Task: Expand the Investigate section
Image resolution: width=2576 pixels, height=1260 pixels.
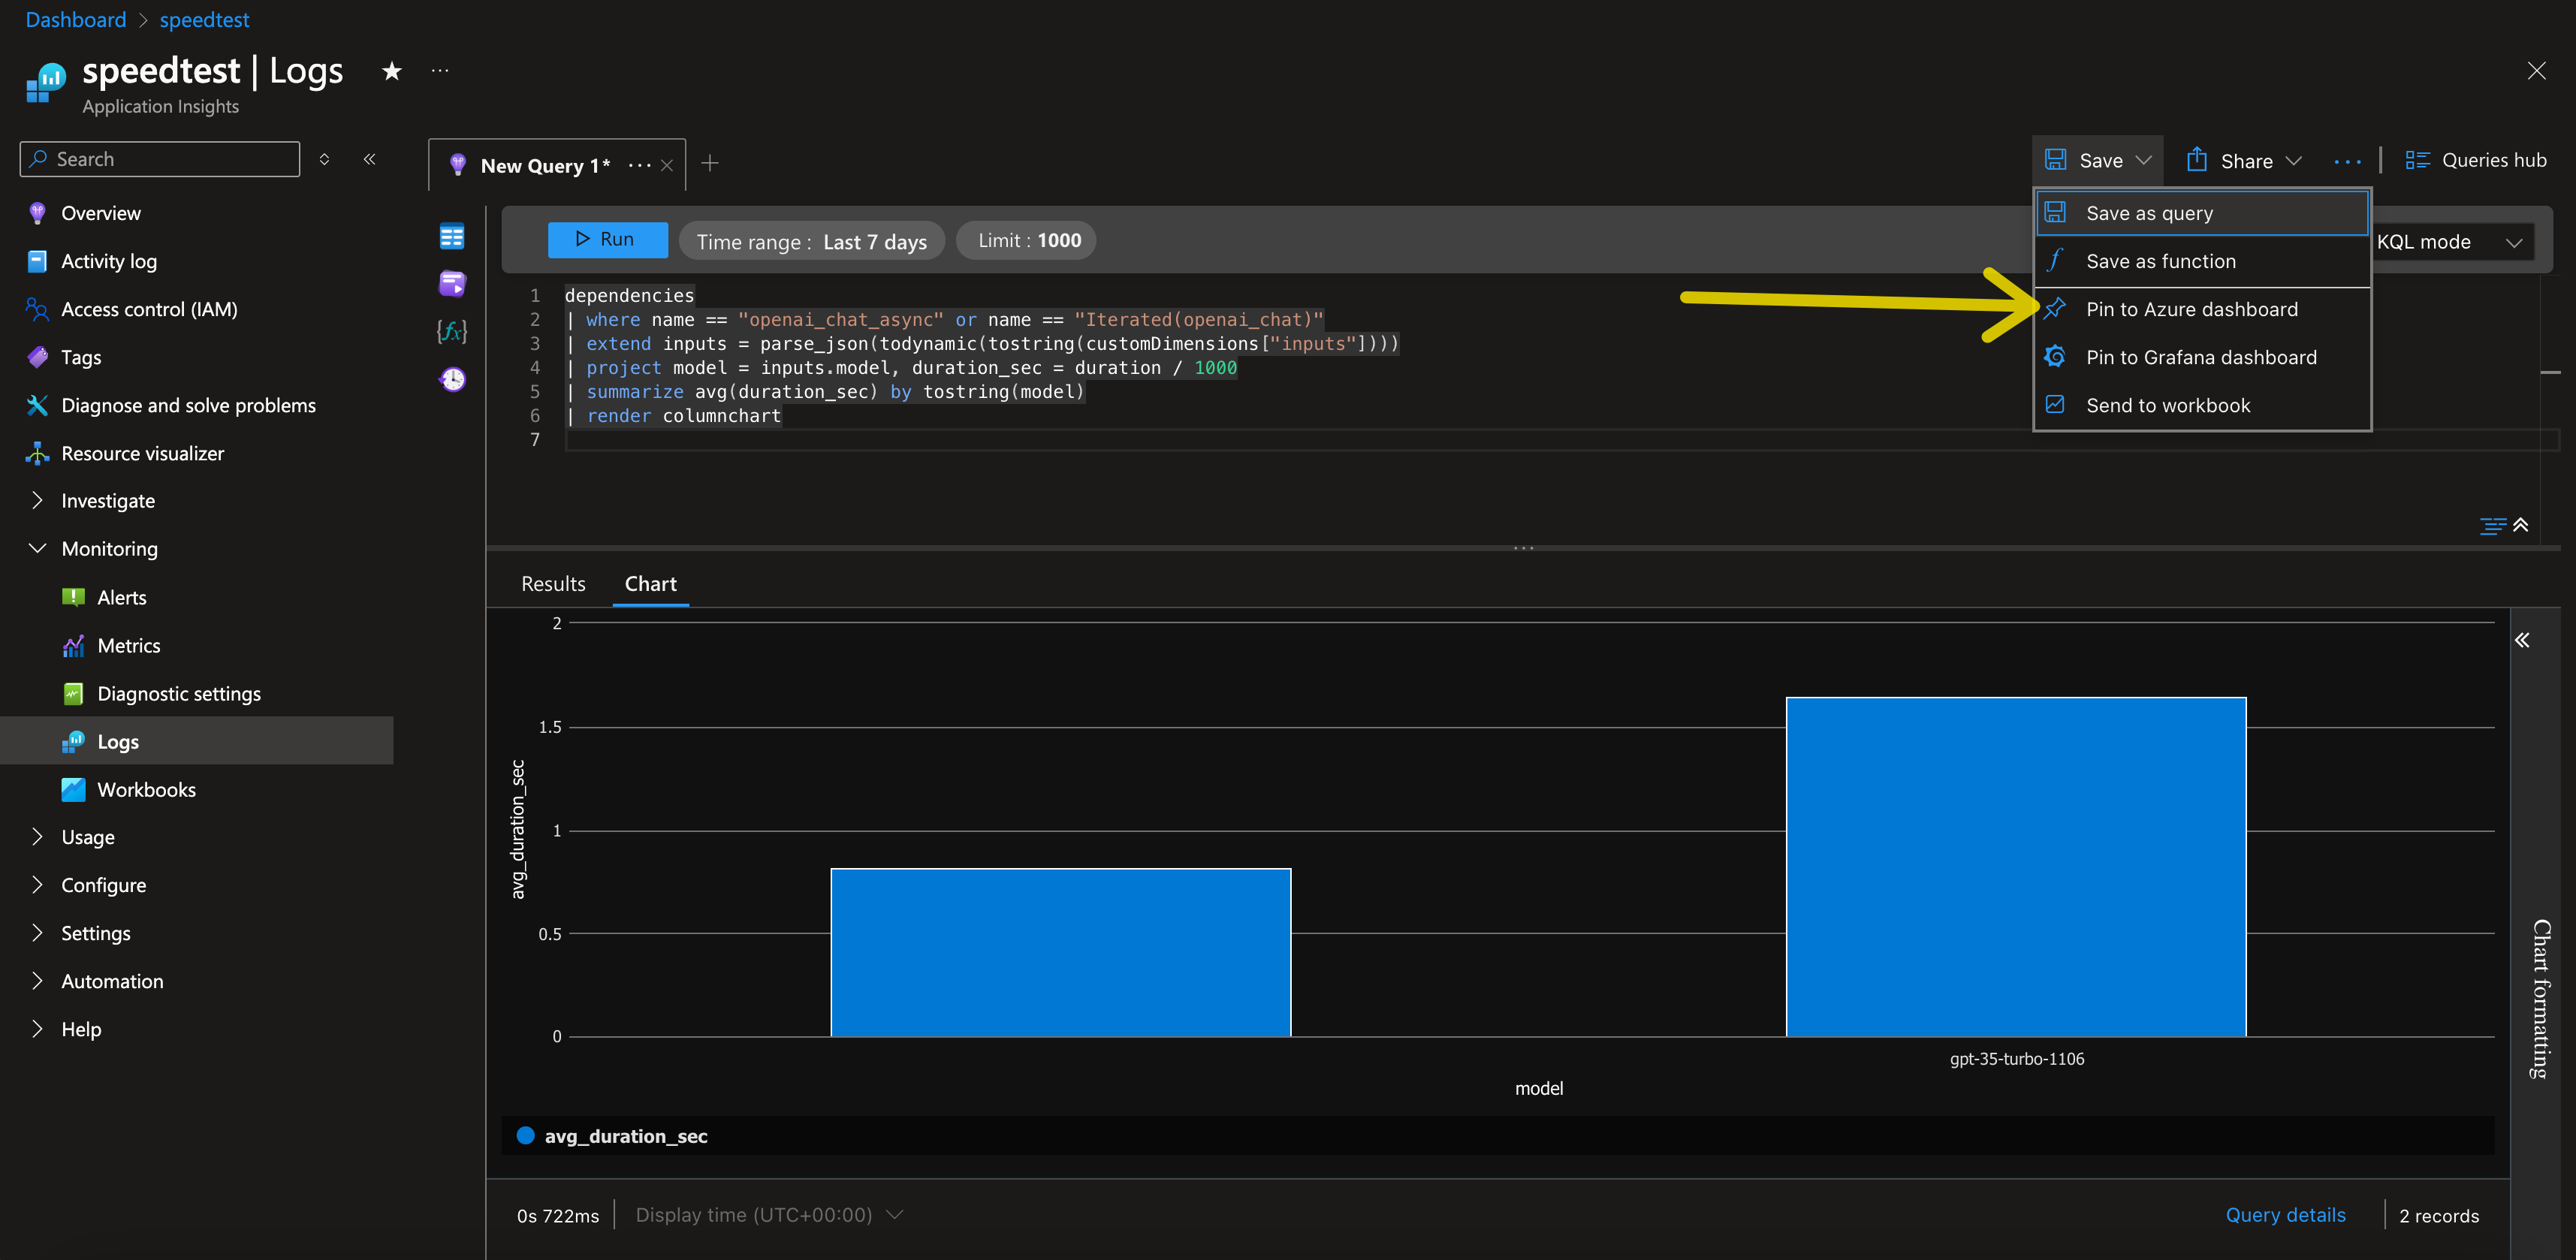Action: pyautogui.click(x=107, y=501)
